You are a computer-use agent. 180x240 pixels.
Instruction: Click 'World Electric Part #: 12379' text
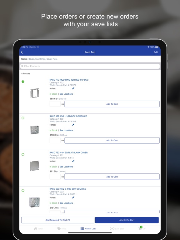[63, 85]
